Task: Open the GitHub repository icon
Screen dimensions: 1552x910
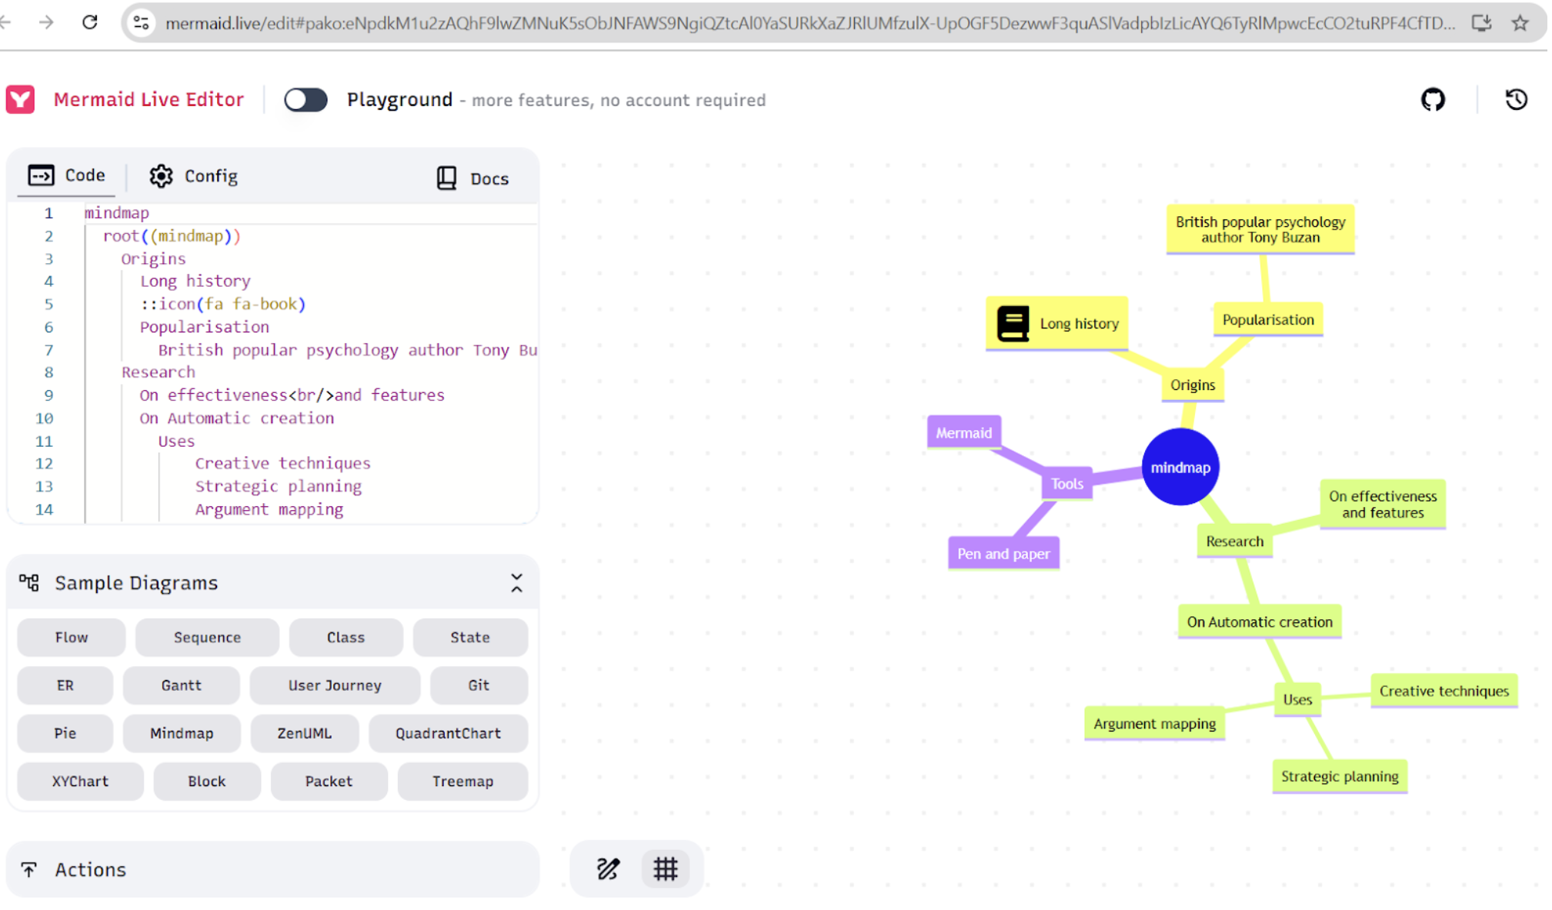Action: pyautogui.click(x=1432, y=99)
